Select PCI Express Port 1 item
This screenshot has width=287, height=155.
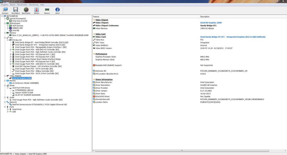coord(35,54)
